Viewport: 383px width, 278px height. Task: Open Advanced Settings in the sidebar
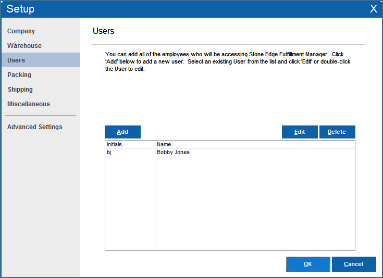pyautogui.click(x=35, y=127)
